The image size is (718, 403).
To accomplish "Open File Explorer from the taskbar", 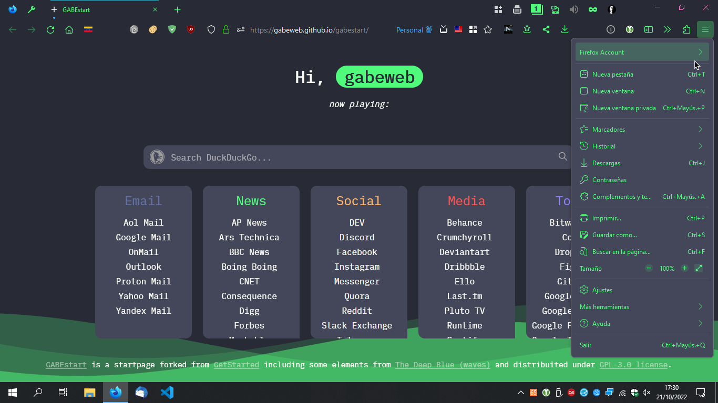I will tap(90, 392).
